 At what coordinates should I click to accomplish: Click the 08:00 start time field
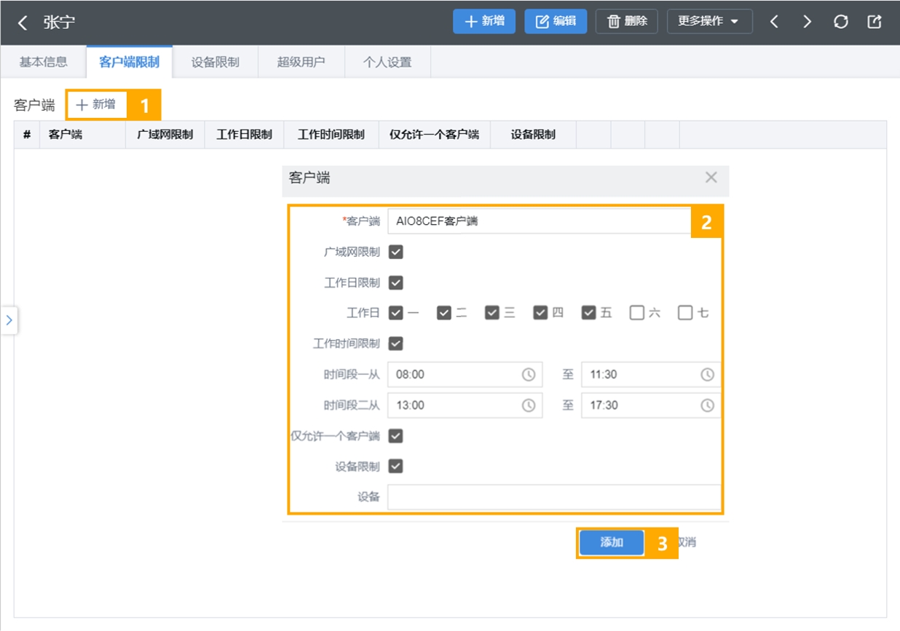[x=465, y=374]
